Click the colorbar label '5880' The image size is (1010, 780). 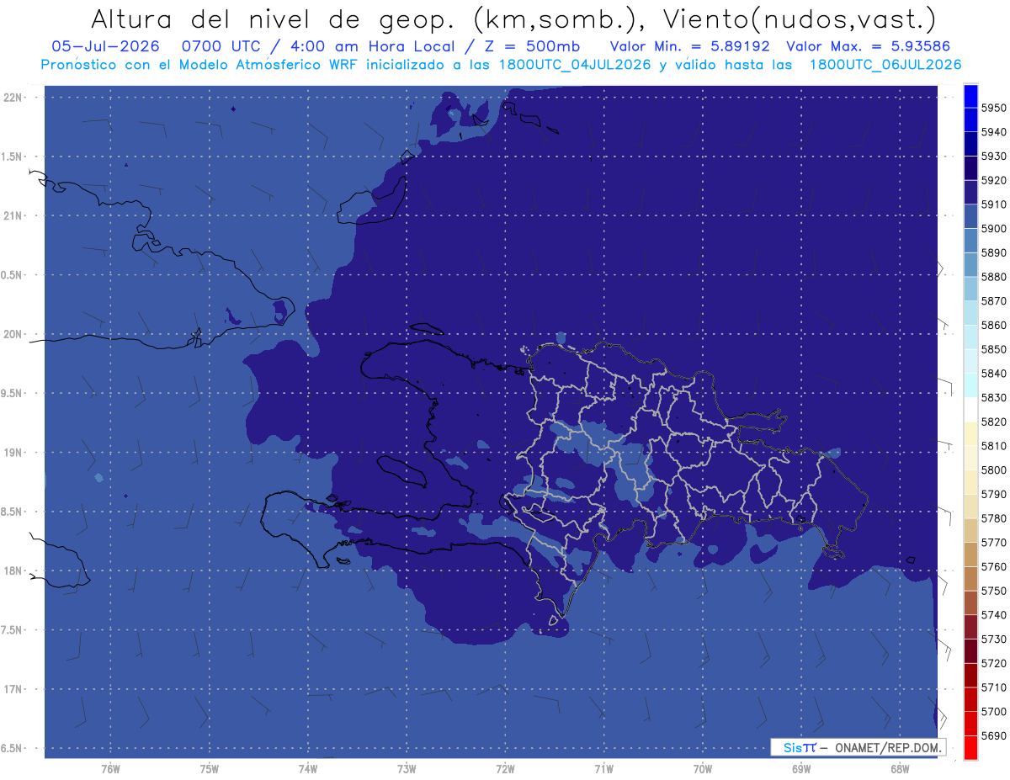(x=993, y=277)
